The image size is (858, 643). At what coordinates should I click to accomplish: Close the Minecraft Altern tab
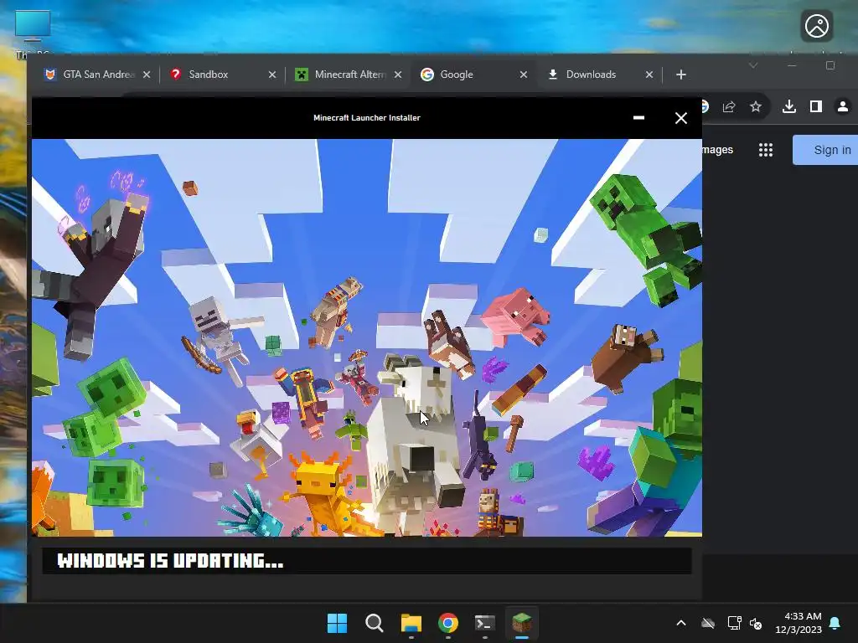pos(398,75)
